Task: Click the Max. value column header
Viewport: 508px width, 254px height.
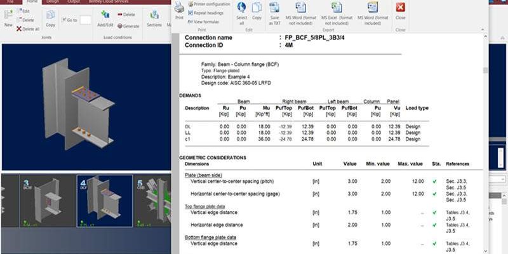Action: tap(410, 164)
